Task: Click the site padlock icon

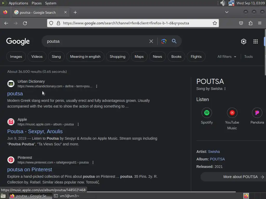Action: coord(58,23)
